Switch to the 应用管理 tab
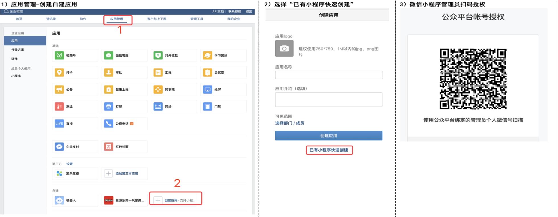Screen dimensions: 558x217 [117, 19]
